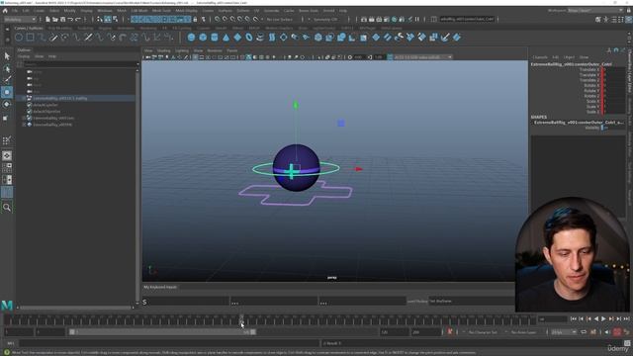The image size is (633, 356).
Task: Open the Symmetry dropdown
Action: pos(325,19)
